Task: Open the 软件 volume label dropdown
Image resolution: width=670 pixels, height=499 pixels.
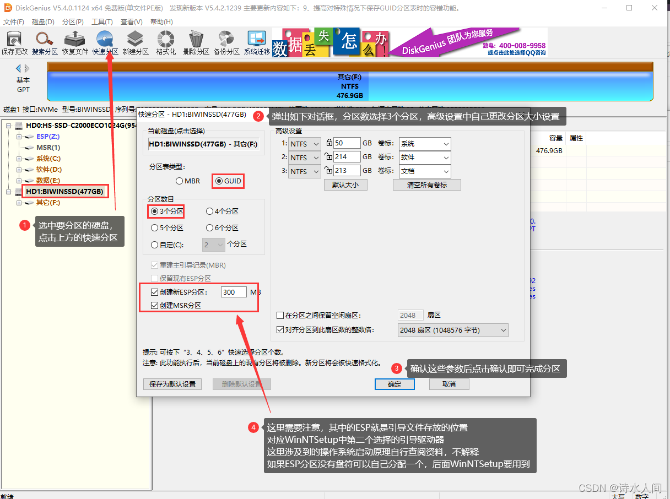Action: point(425,158)
